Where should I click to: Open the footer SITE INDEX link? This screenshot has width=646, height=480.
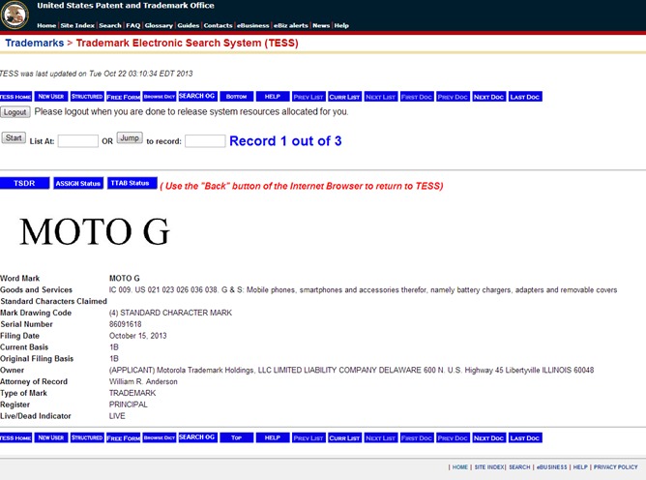[x=489, y=467]
